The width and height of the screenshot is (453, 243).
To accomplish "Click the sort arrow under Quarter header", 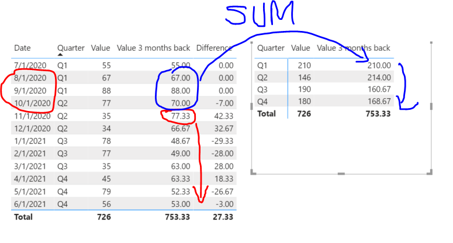I will point(60,54).
